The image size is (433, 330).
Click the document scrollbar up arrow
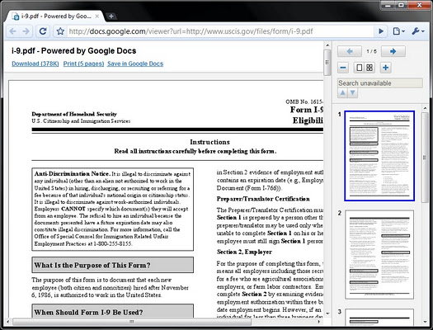click(327, 45)
